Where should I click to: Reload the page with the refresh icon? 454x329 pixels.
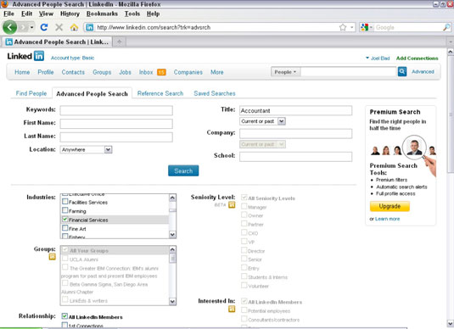click(44, 27)
